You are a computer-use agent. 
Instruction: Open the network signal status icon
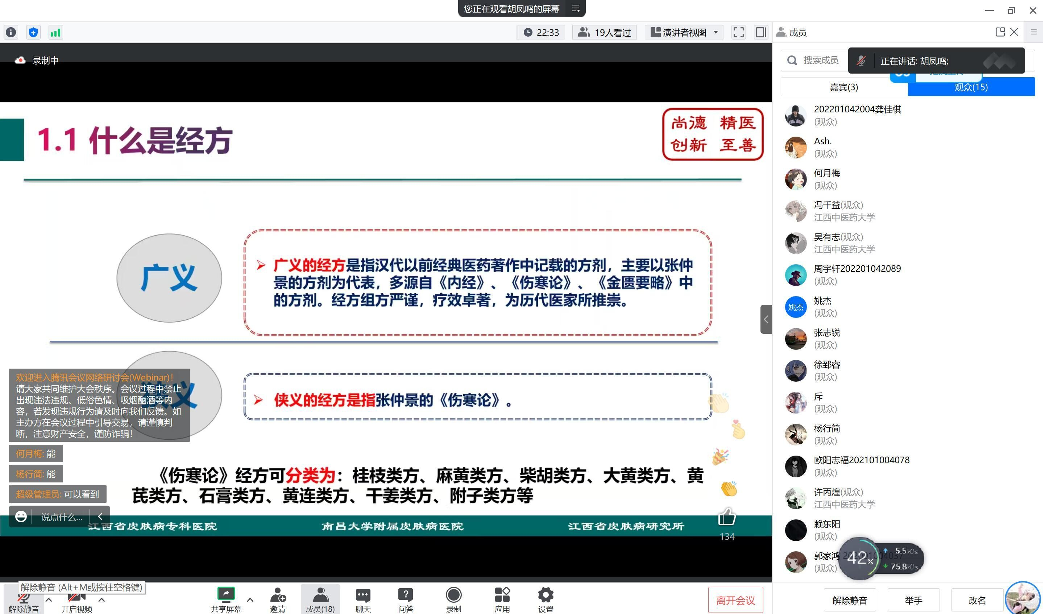[x=55, y=32]
